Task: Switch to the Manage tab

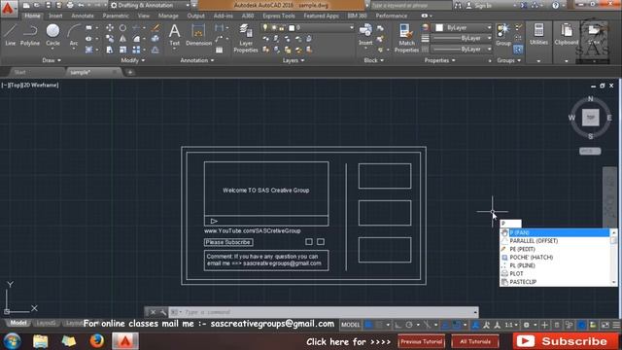Action: point(168,16)
